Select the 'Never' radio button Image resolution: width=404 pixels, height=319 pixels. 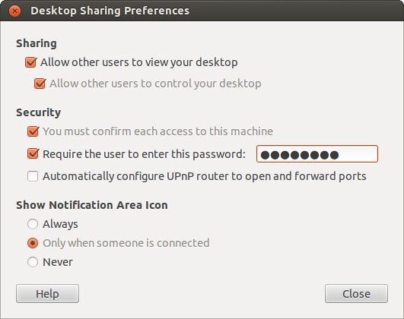tap(33, 262)
